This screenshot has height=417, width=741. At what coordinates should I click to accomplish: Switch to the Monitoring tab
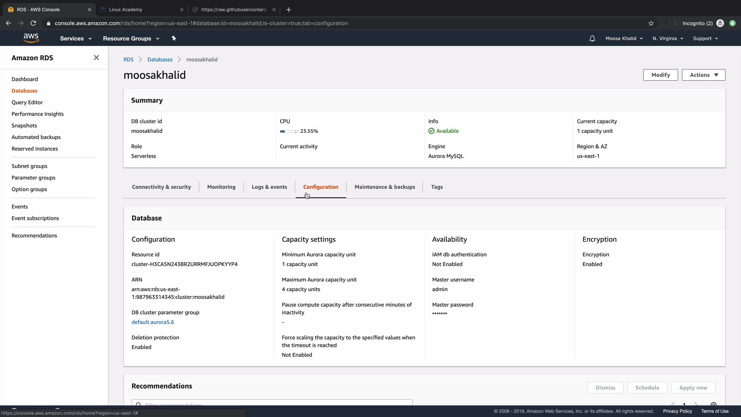coord(221,187)
